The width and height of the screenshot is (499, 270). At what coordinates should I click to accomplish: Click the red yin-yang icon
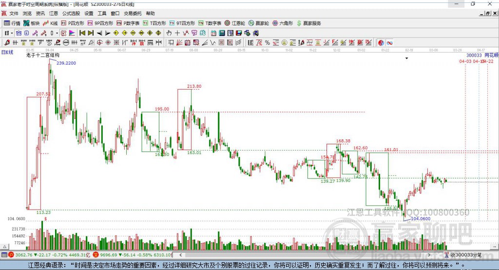point(381,43)
